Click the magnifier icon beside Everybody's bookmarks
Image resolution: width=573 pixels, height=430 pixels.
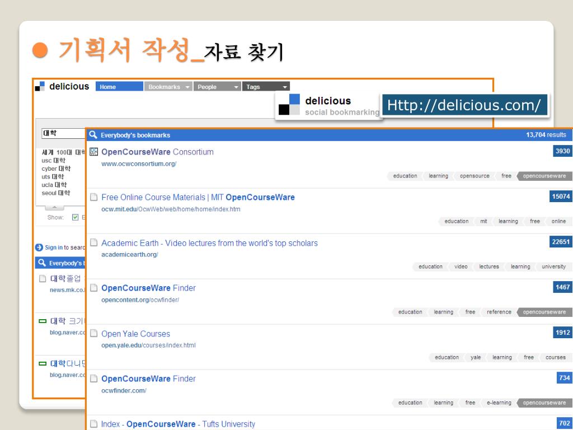pyautogui.click(x=93, y=135)
